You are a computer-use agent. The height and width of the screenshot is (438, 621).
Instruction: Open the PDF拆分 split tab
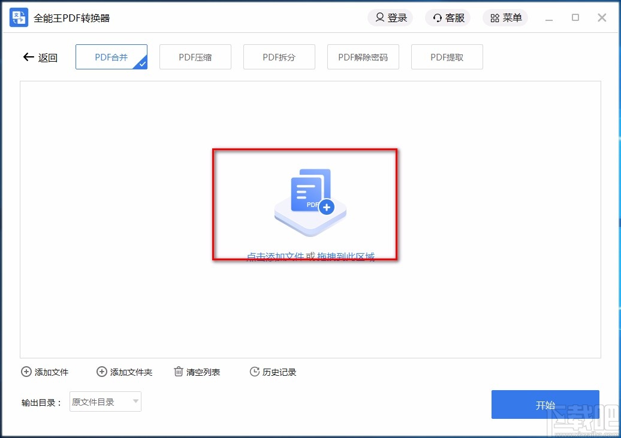pyautogui.click(x=279, y=57)
